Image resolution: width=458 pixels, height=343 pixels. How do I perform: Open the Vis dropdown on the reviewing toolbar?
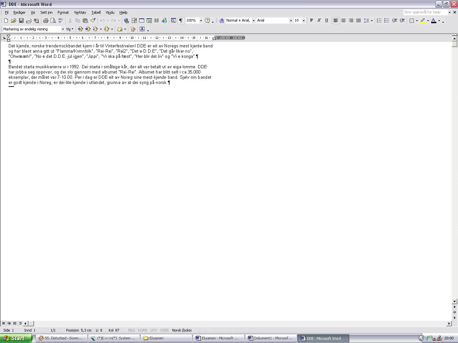point(70,29)
